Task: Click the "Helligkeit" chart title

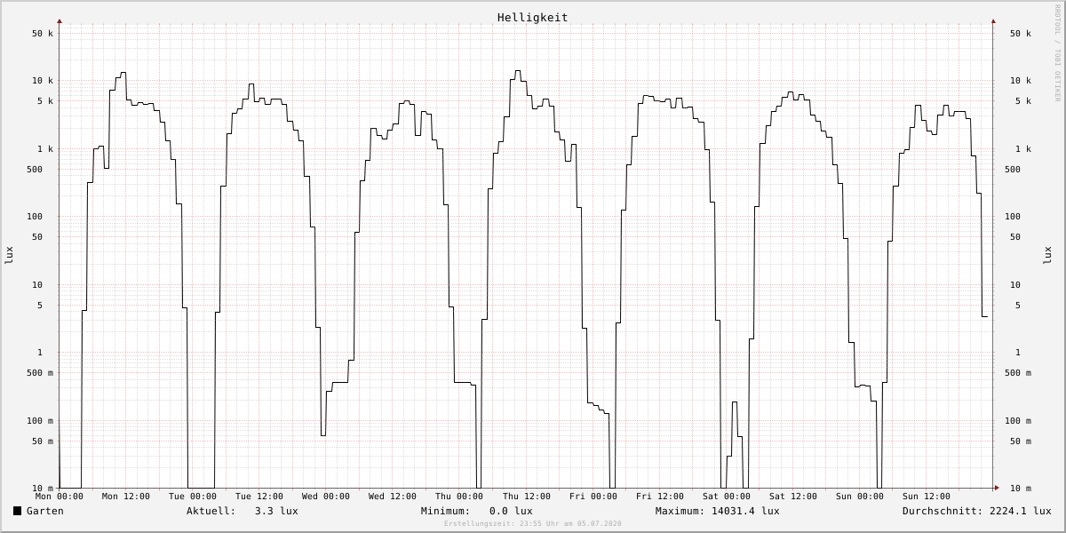Action: pos(533,18)
